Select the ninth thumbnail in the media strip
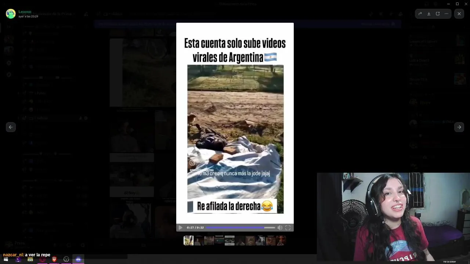This screenshot has height=264, width=470. (x=271, y=241)
